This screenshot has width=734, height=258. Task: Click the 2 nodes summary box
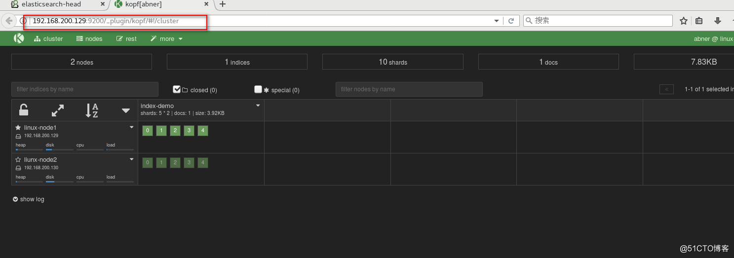(x=81, y=62)
